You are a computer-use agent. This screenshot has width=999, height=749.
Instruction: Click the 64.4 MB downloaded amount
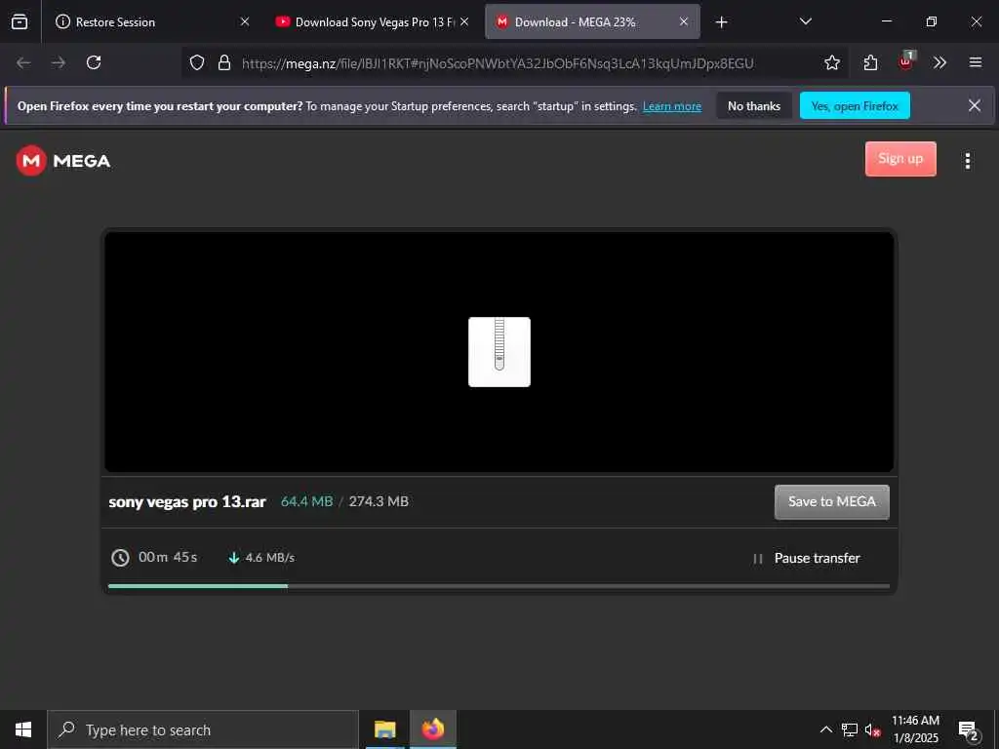coord(306,502)
